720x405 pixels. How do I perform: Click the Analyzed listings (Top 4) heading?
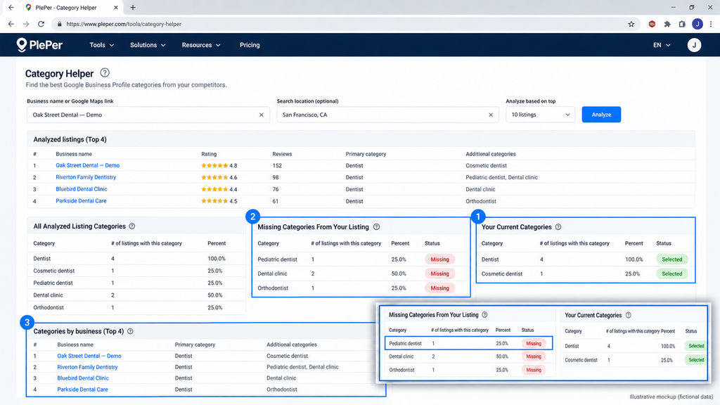[70, 139]
